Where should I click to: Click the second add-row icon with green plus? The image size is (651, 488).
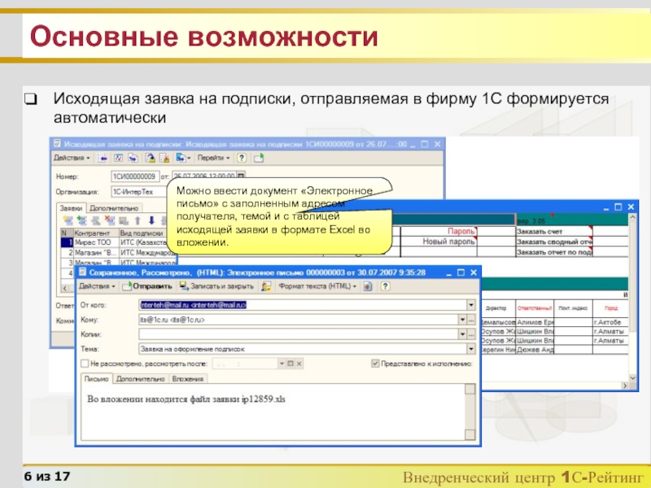82,220
